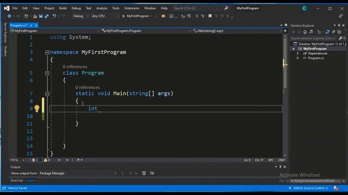Click the notifications icon in the status bar

click(x=335, y=188)
